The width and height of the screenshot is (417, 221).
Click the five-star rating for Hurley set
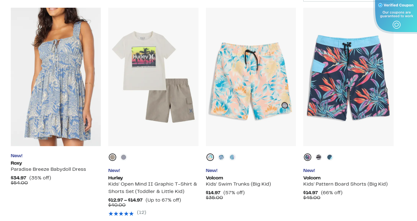click(121, 213)
